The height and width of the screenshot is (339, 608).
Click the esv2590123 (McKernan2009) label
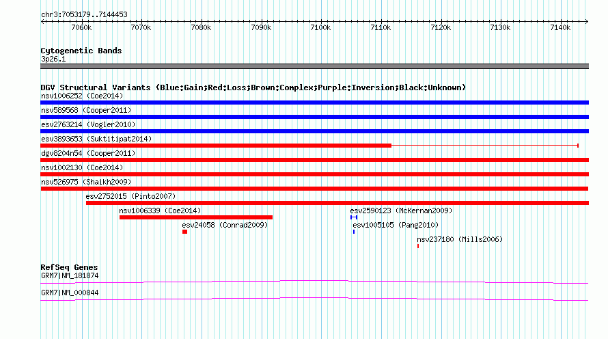[401, 211]
